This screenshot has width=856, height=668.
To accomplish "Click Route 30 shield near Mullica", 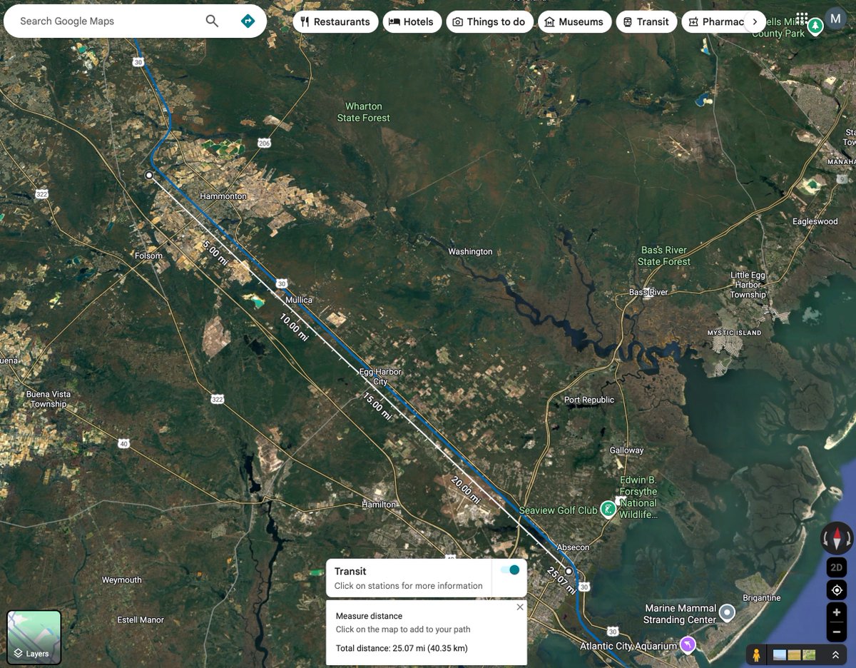I will coord(282,283).
